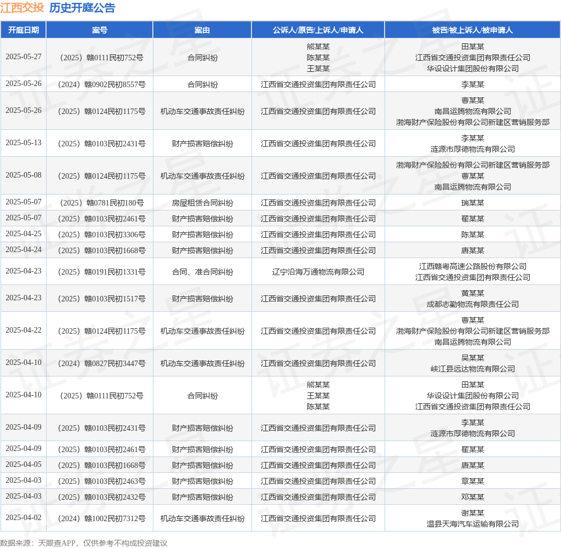The height and width of the screenshot is (548, 561).
Task: Click case number (2024)赣0827民初3447号
Action: tap(101, 363)
